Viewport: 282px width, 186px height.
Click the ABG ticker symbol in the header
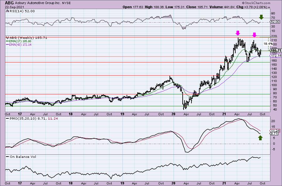9,3
